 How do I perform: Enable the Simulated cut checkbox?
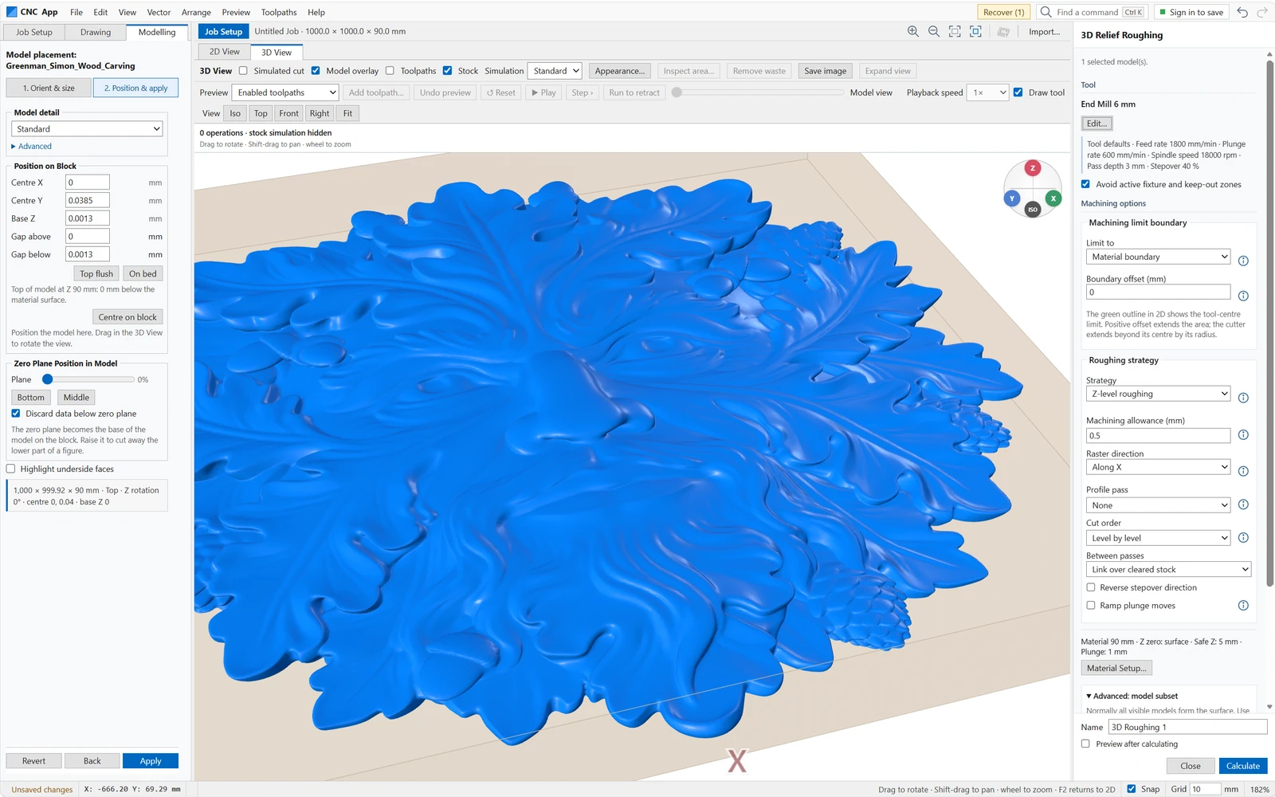tap(244, 71)
